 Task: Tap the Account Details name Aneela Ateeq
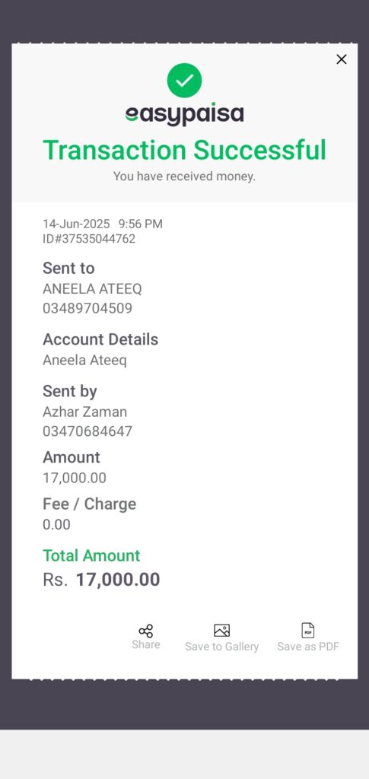point(85,360)
